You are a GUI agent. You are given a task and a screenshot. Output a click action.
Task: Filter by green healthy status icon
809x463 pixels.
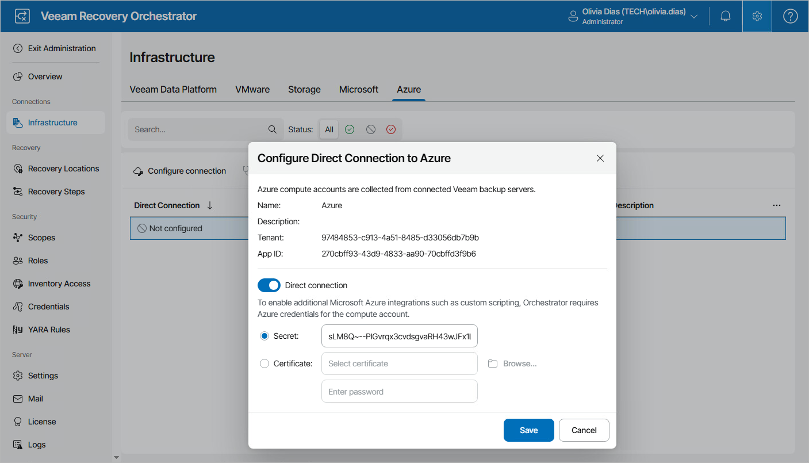(350, 129)
